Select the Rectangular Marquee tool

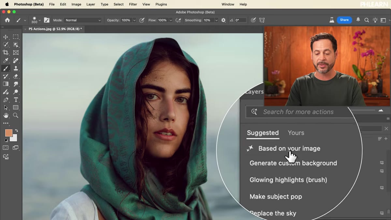[x=16, y=37]
